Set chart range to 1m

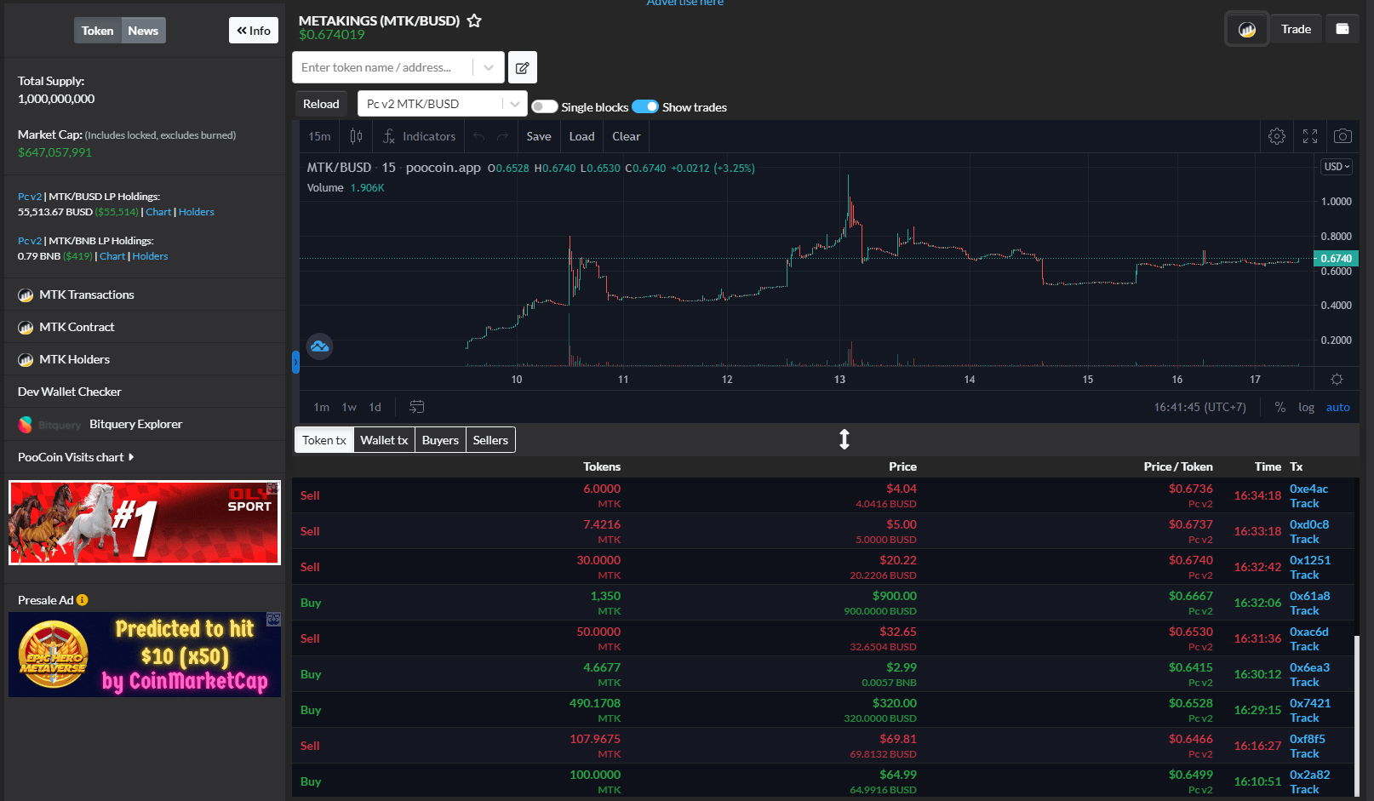(x=321, y=407)
